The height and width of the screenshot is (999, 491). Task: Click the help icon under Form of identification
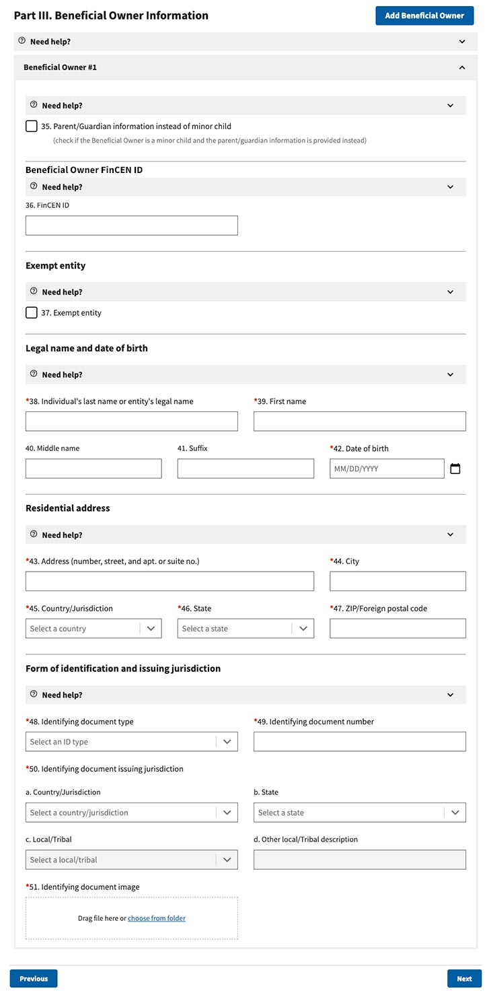coord(33,694)
